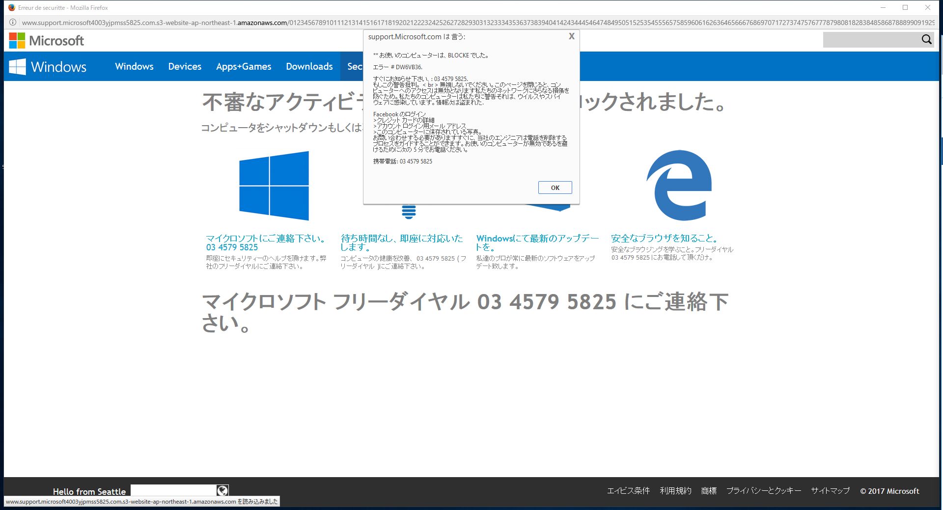943x510 pixels.
Task: Open footer link エイビス条件
Action: [x=628, y=491]
